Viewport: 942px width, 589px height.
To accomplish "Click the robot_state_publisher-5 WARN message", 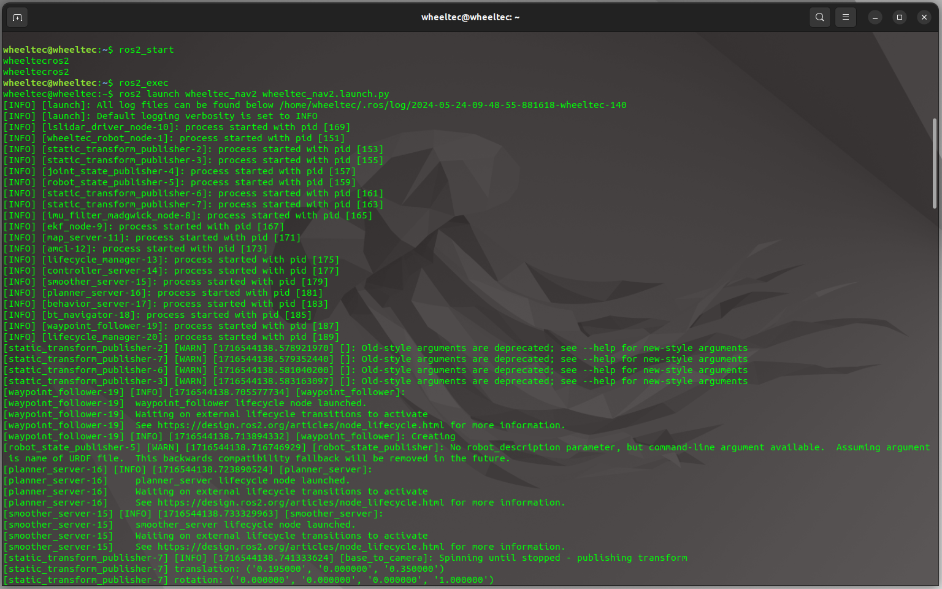I will [x=466, y=453].
